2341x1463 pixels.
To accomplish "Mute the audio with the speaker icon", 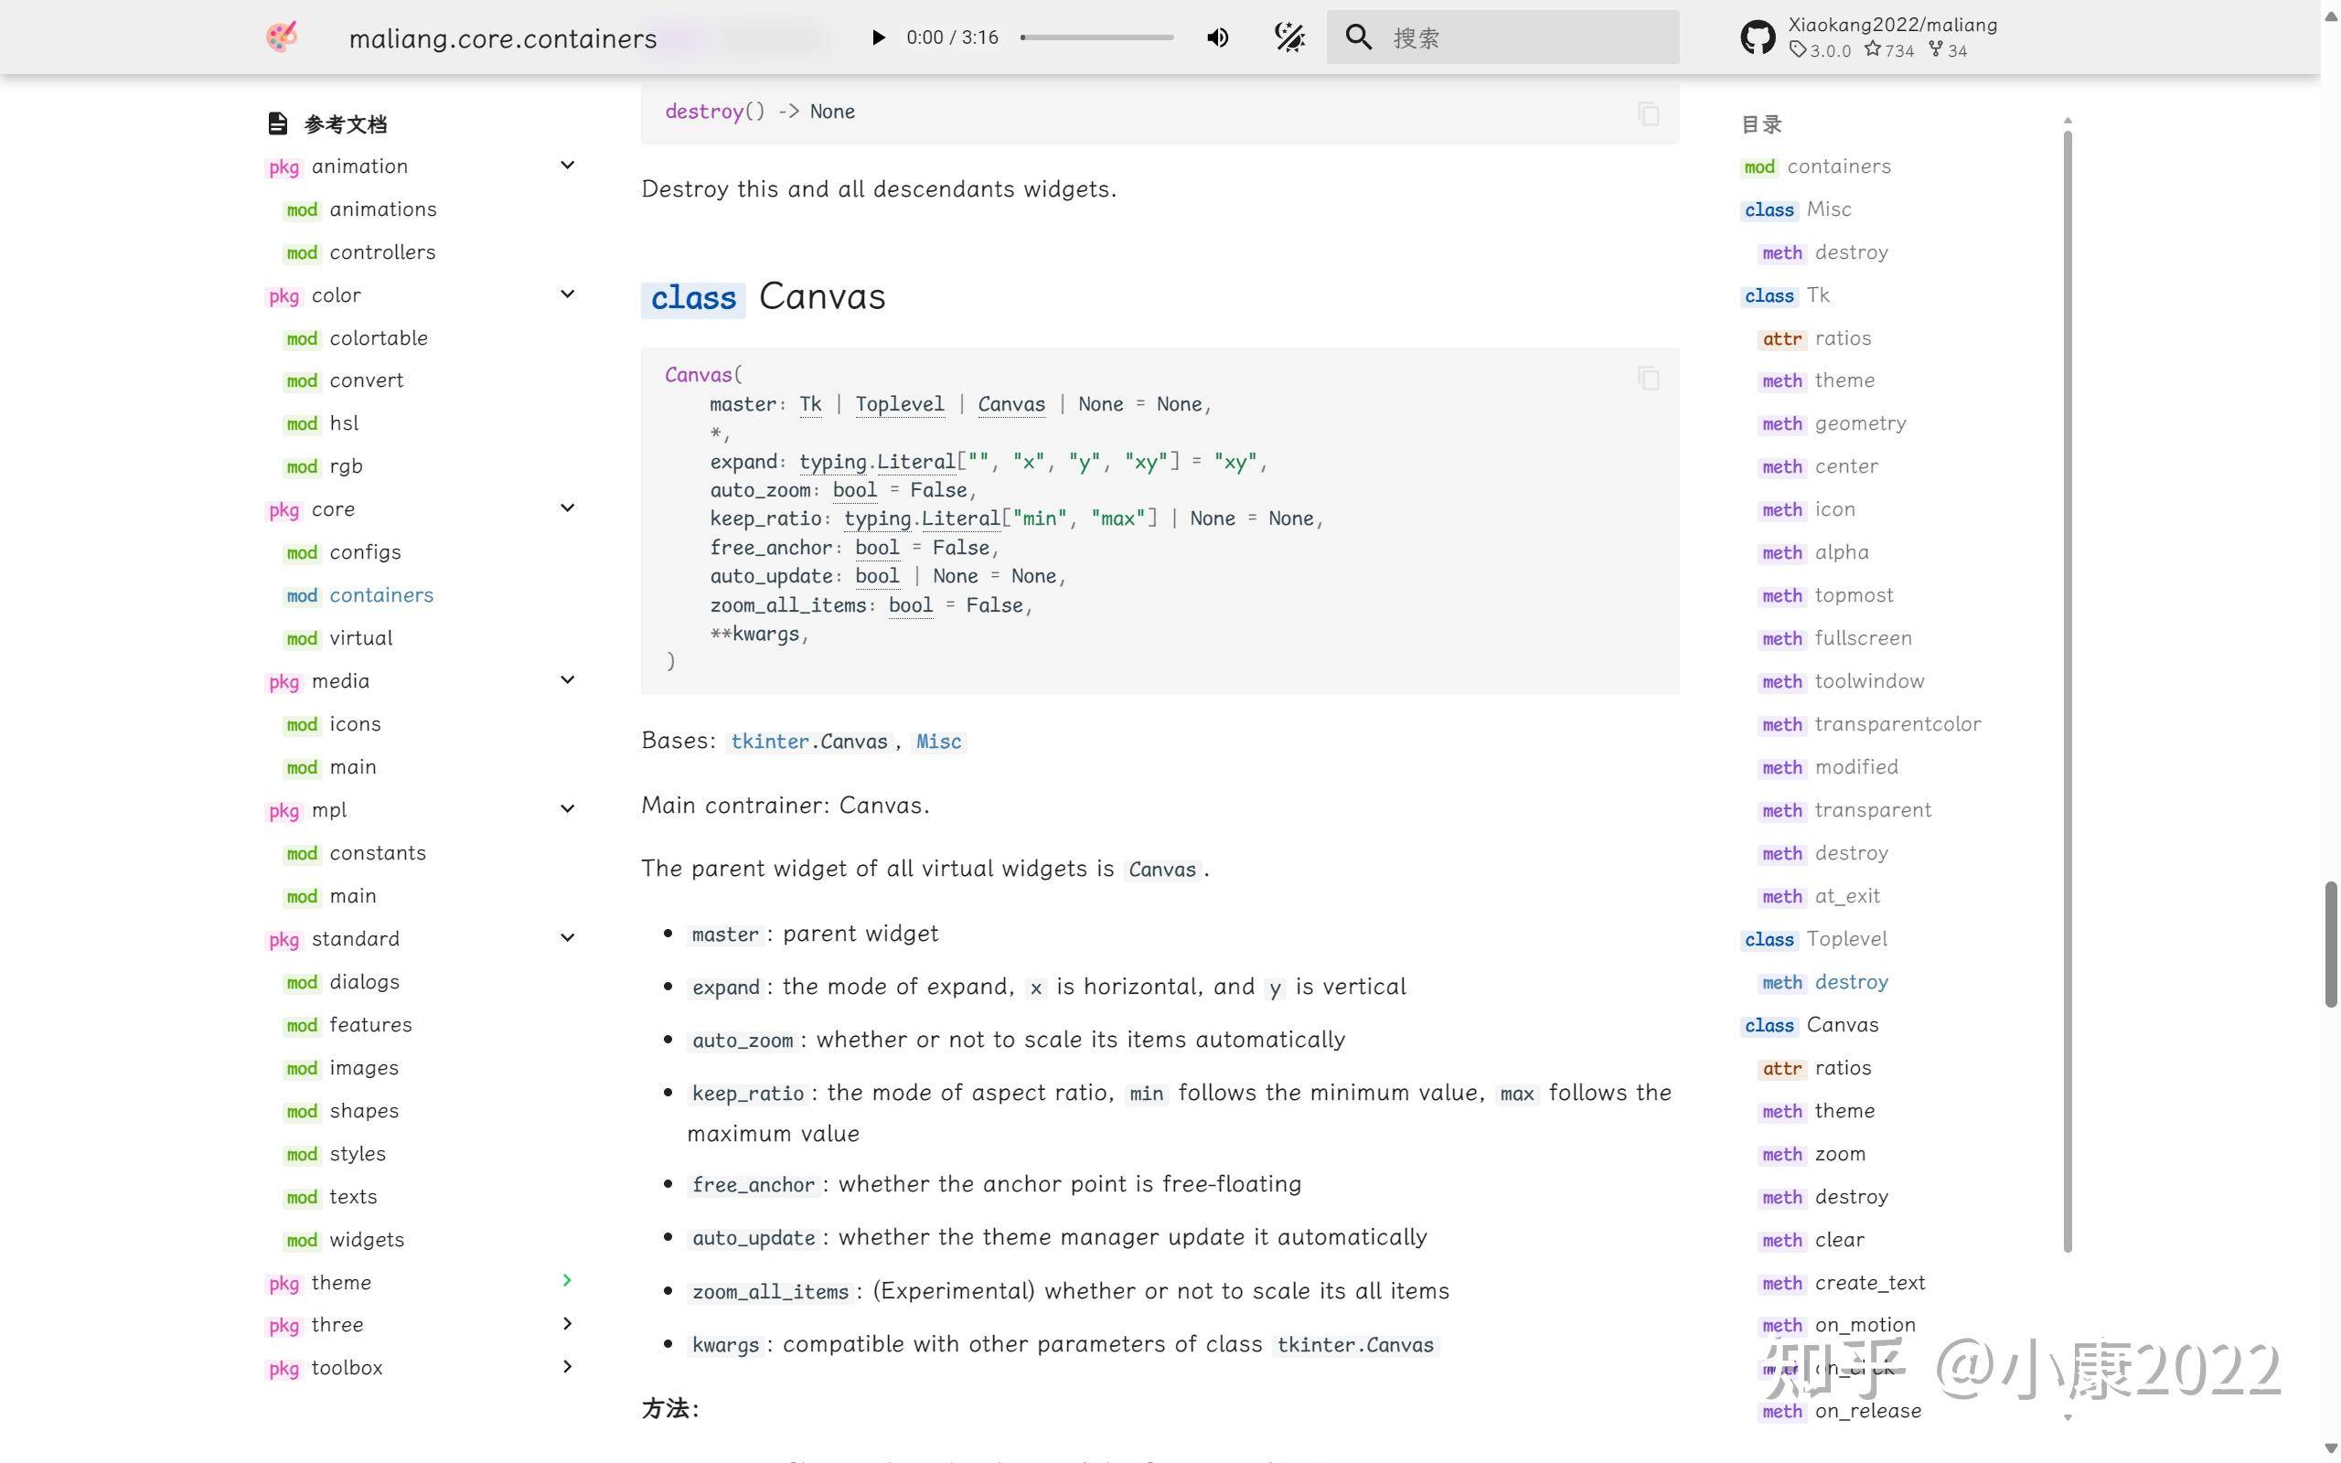I will (1217, 37).
